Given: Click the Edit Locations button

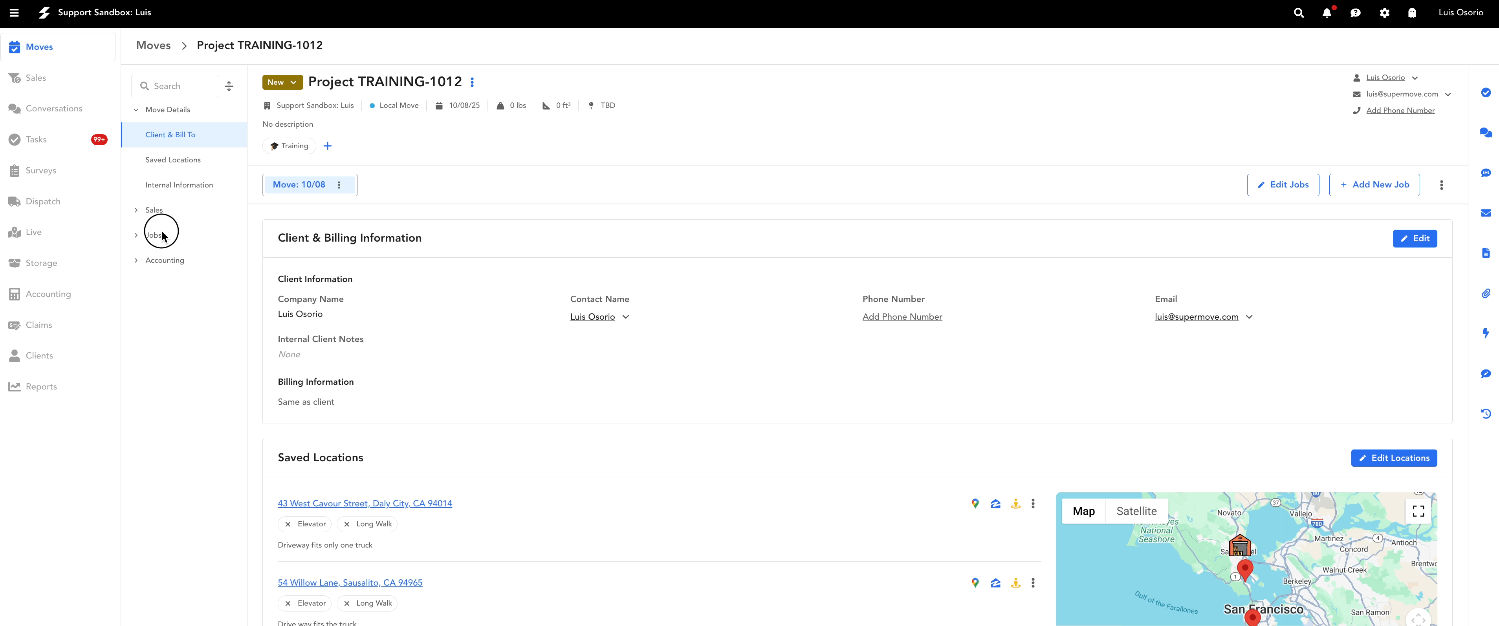Looking at the screenshot, I should coord(1394,458).
